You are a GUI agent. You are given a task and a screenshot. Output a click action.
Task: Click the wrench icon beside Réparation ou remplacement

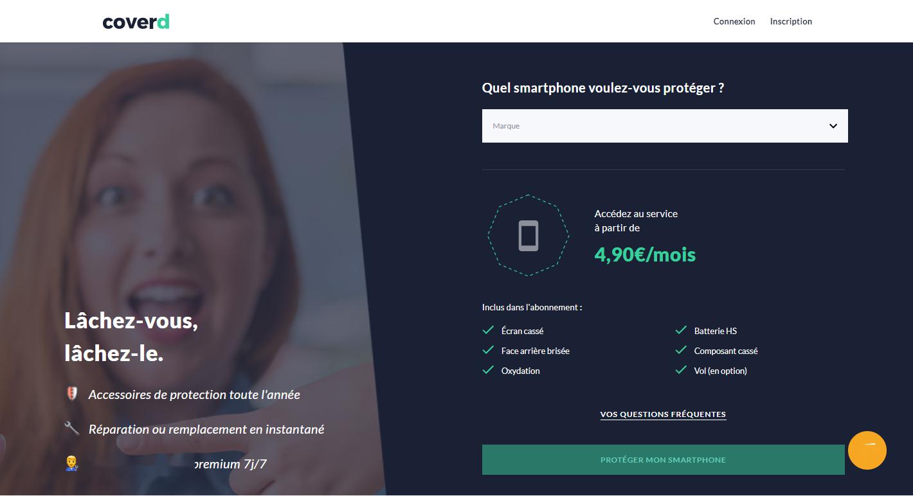click(x=72, y=428)
